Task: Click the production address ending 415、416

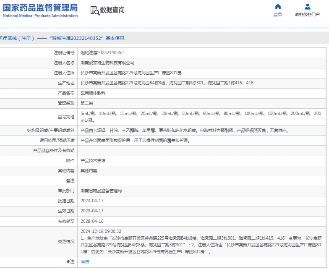Action: [x=167, y=83]
